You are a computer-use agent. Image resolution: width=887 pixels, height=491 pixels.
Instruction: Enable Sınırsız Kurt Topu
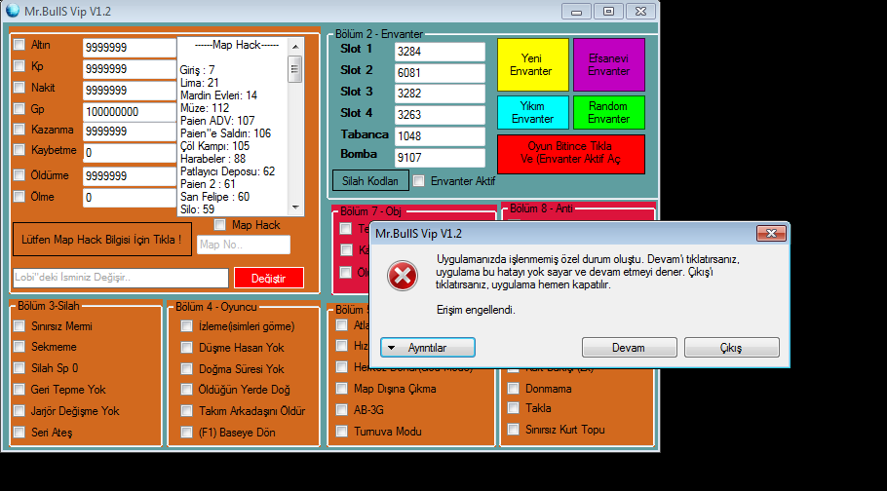tap(513, 430)
